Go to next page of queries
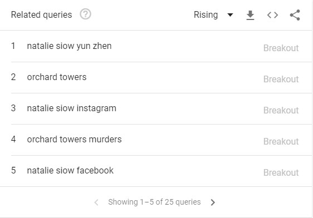This screenshot has height=218, width=313. (x=213, y=202)
